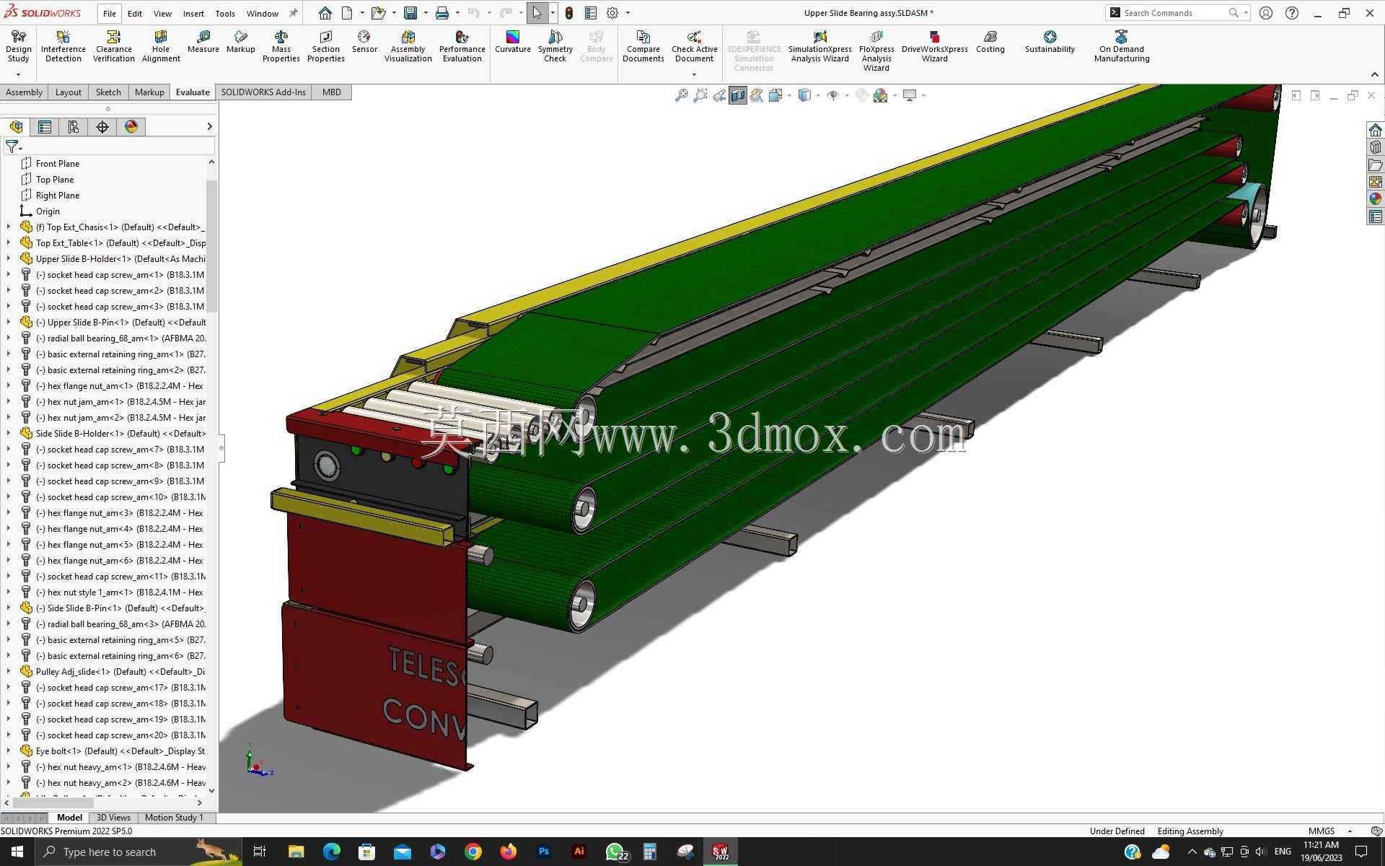Click the Sensor tool

[x=364, y=42]
